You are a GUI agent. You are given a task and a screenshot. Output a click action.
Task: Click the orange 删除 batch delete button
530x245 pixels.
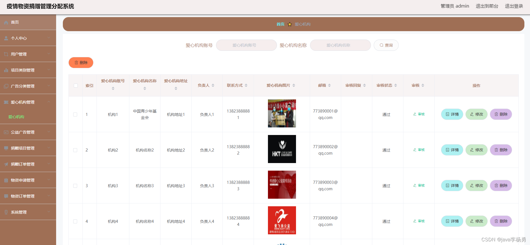point(81,63)
